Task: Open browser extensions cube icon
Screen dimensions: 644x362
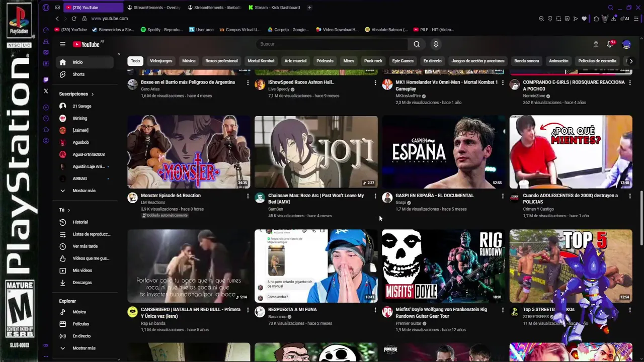Action: [596, 19]
